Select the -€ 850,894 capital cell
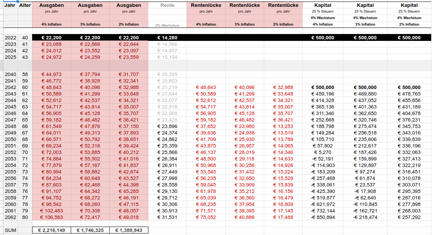This screenshot has height=235, width=432. tap(323, 217)
